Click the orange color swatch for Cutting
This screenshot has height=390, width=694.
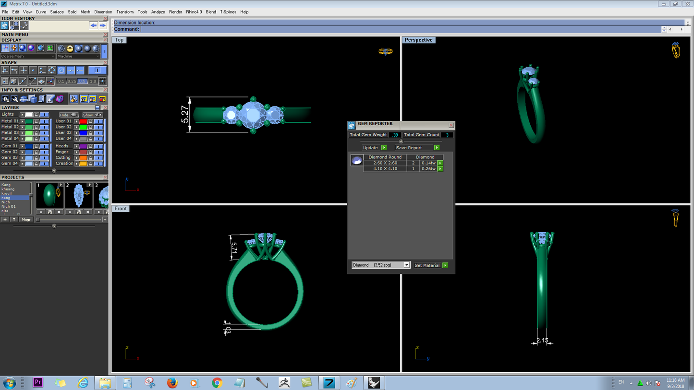click(x=84, y=158)
